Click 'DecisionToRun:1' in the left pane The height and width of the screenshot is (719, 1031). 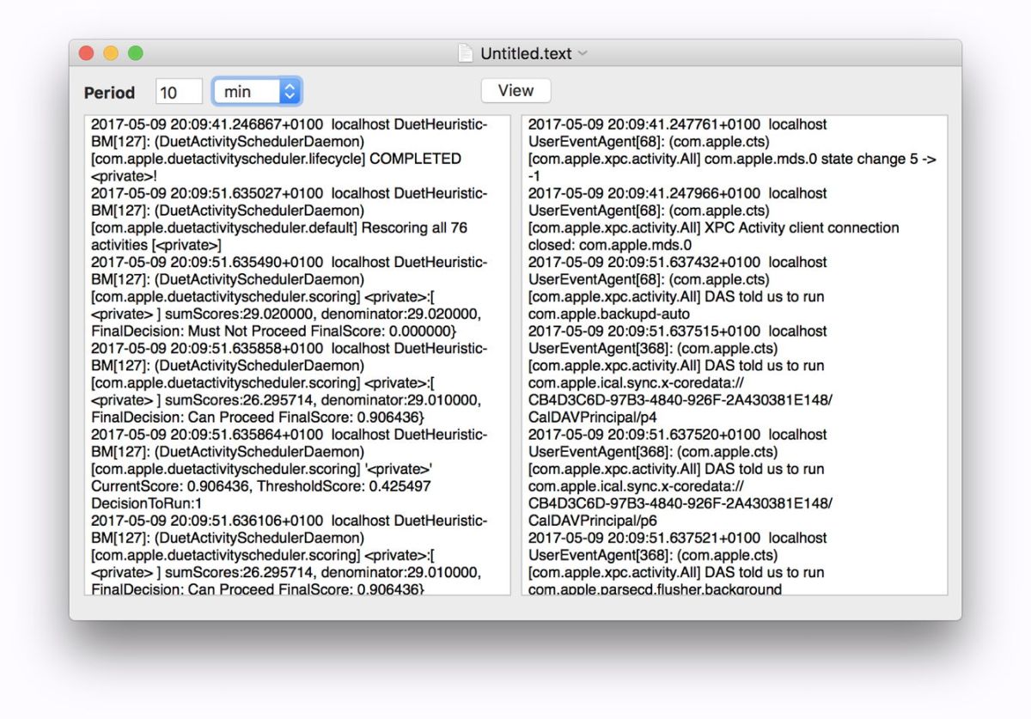145,503
